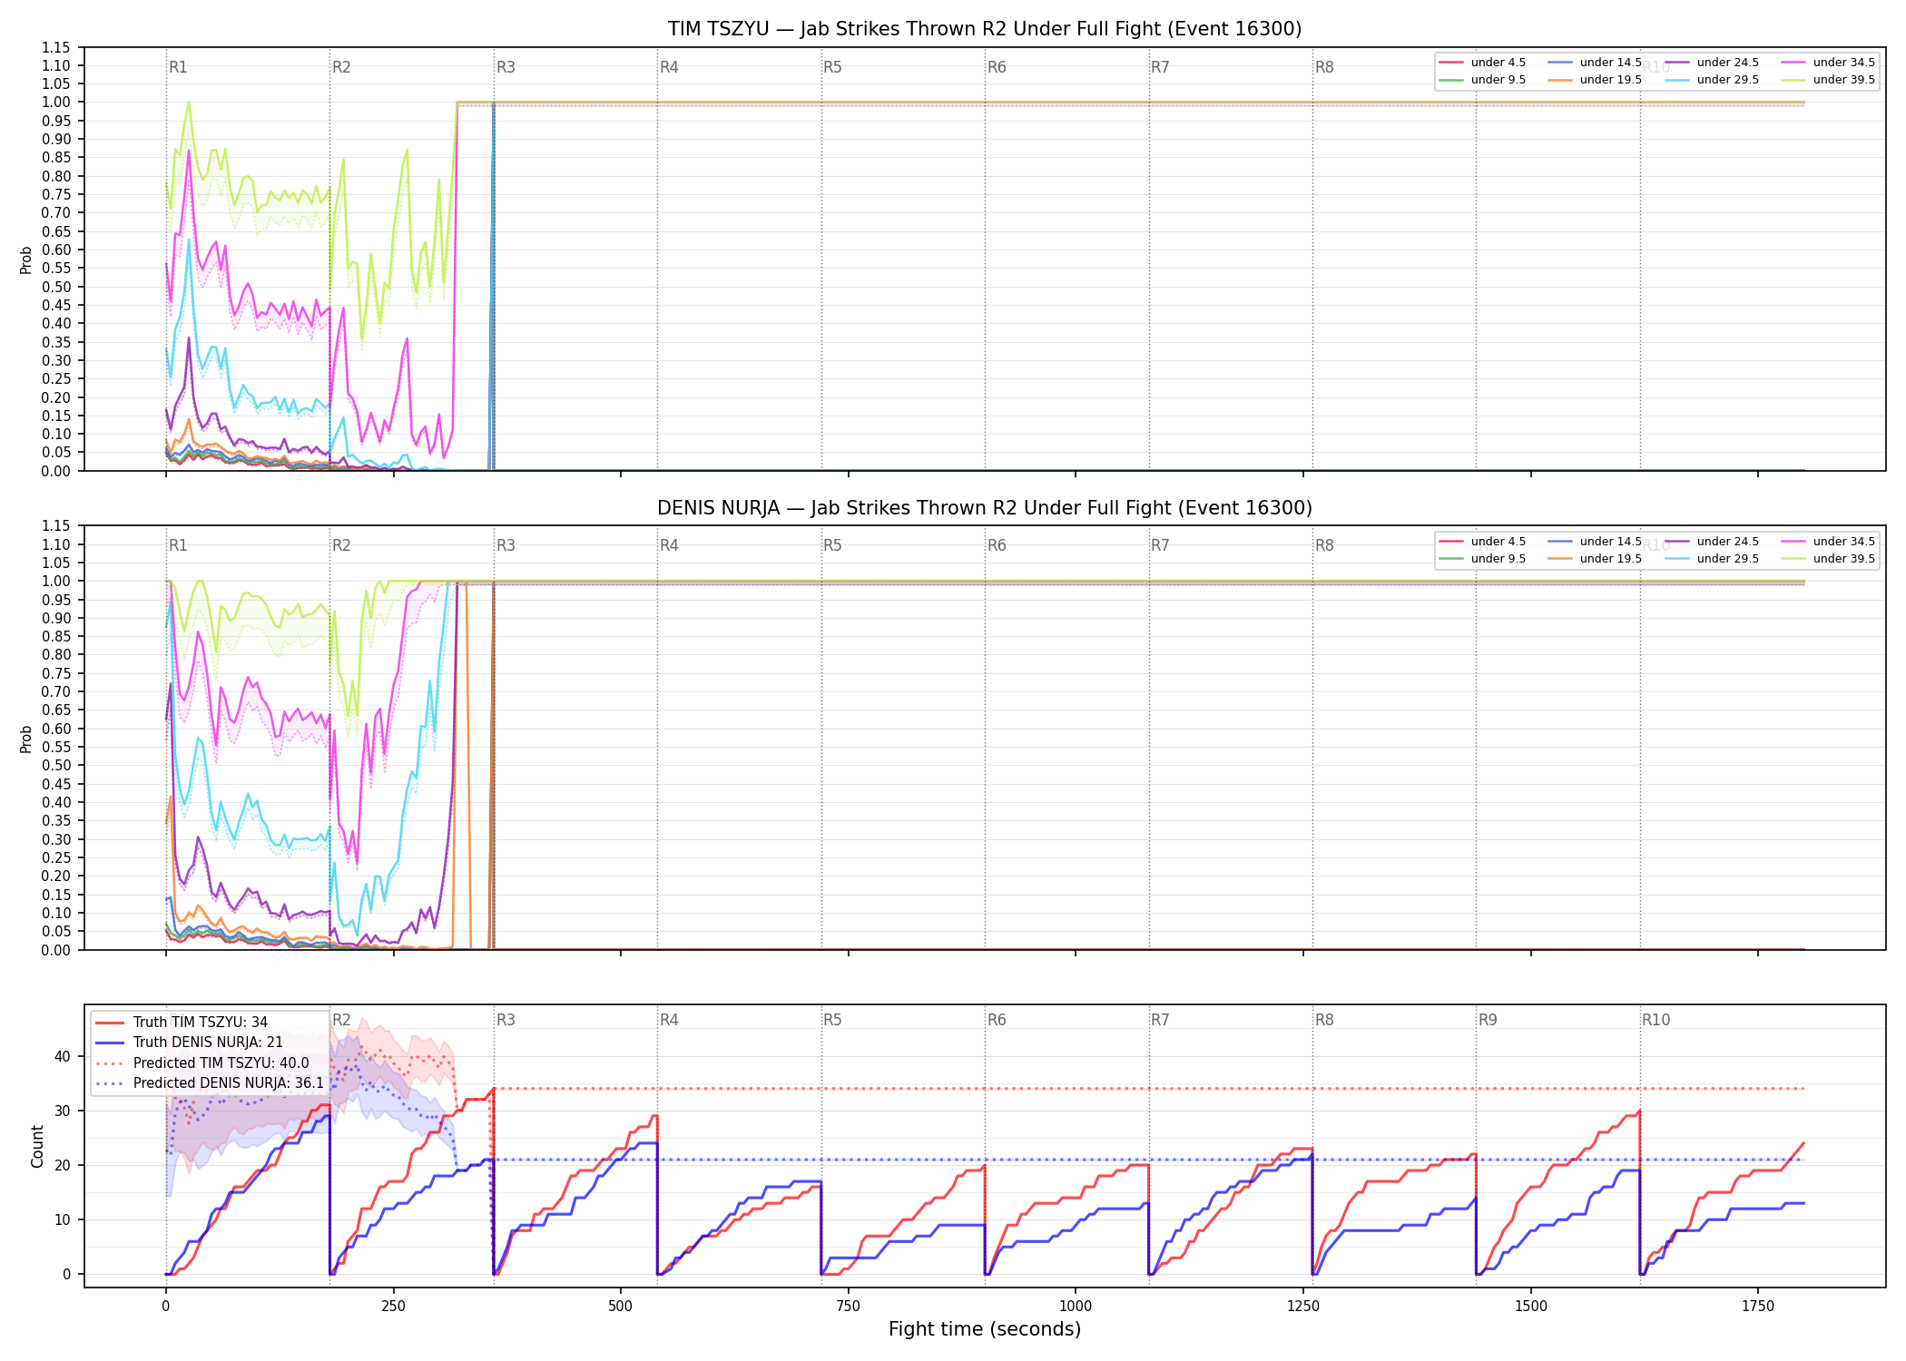Click the 'Fight time (seconds)' axis label
Screen dimensions: 1906x1361
point(985,1329)
